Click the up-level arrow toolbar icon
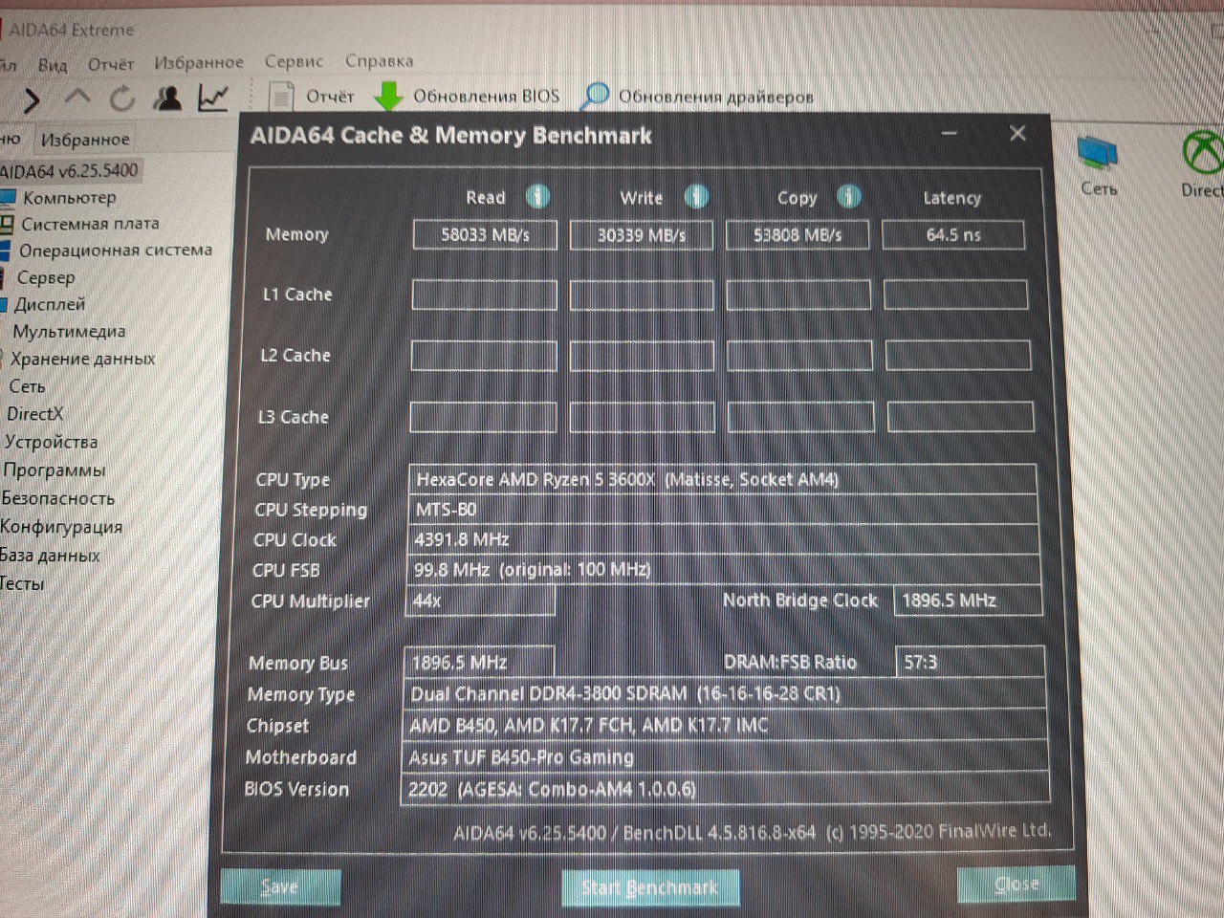This screenshot has width=1224, height=918. pyautogui.click(x=78, y=97)
